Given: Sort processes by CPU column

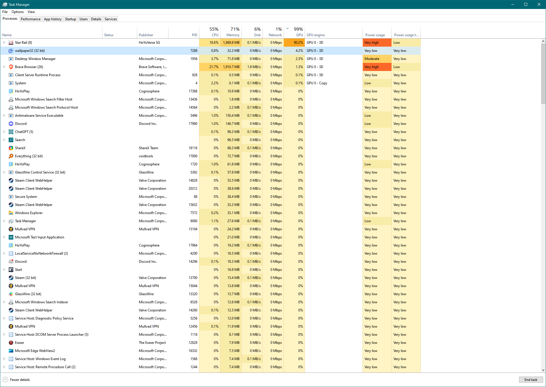Looking at the screenshot, I should click(210, 32).
